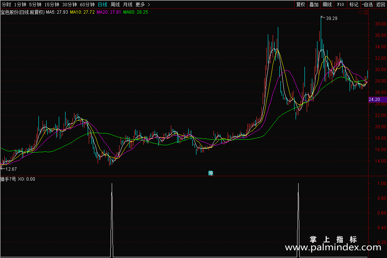The height and width of the screenshot is (258, 387).
Task: Select the 1分钟 timeframe
Action: coord(20,4)
